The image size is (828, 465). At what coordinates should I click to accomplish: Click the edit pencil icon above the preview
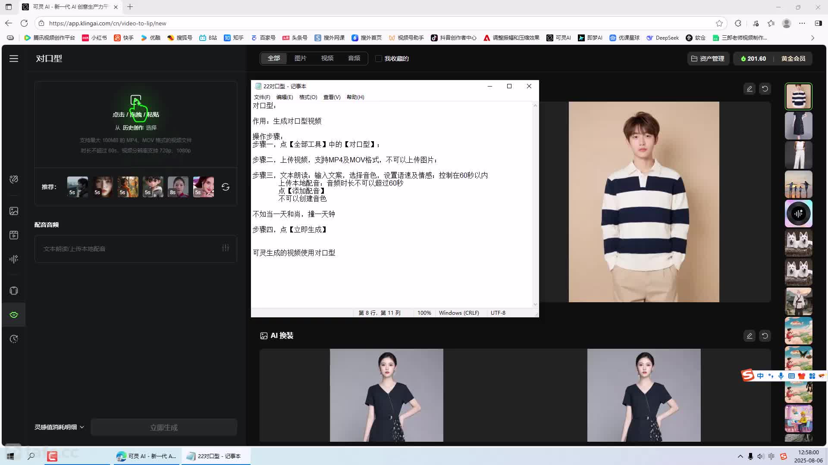pos(750,89)
